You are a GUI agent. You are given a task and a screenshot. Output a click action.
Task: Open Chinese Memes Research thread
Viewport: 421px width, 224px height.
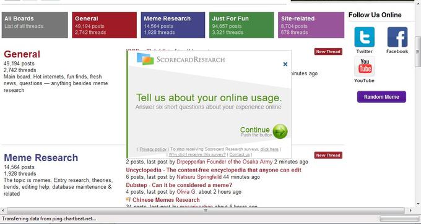coord(166,200)
